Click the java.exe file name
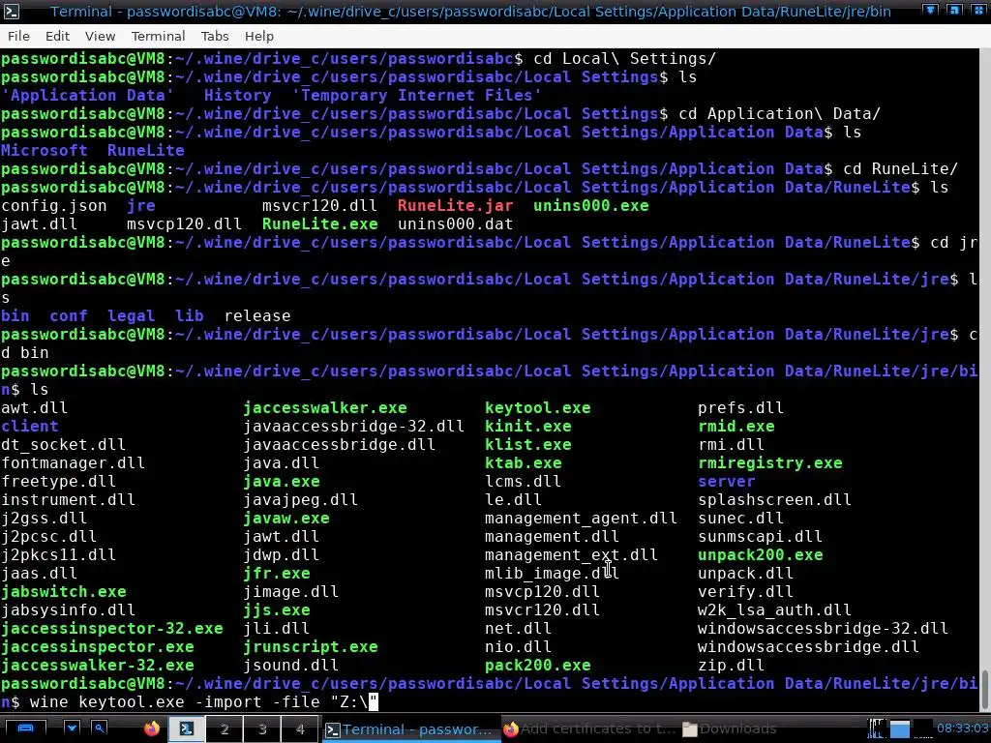The height and width of the screenshot is (743, 991). (282, 482)
